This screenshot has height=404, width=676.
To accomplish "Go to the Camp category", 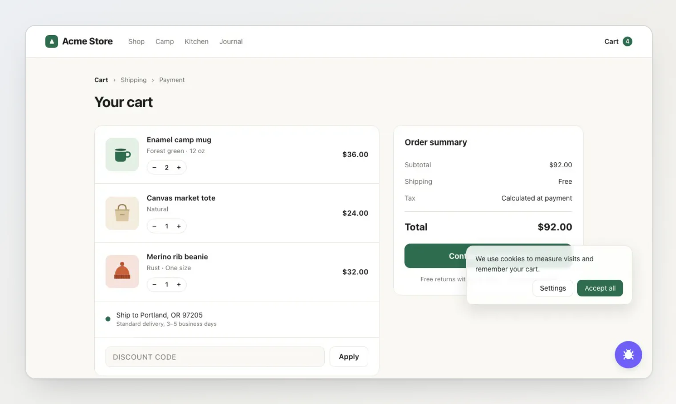I will pos(165,41).
